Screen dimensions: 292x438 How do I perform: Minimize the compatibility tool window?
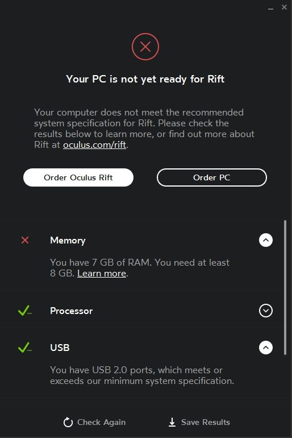point(270,8)
